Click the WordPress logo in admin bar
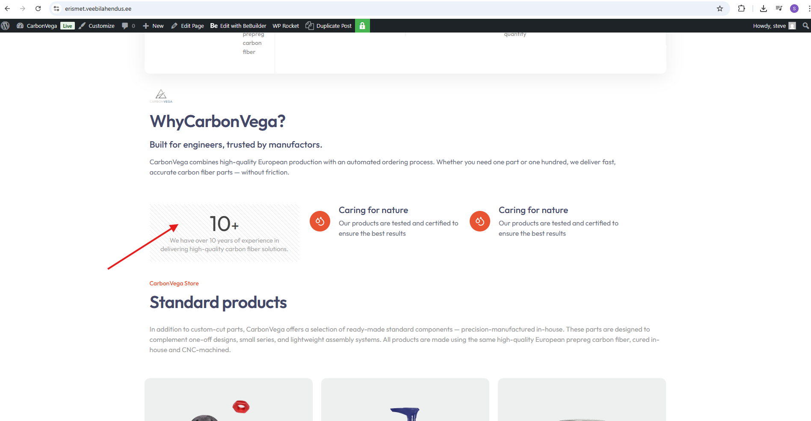 pyautogui.click(x=5, y=26)
